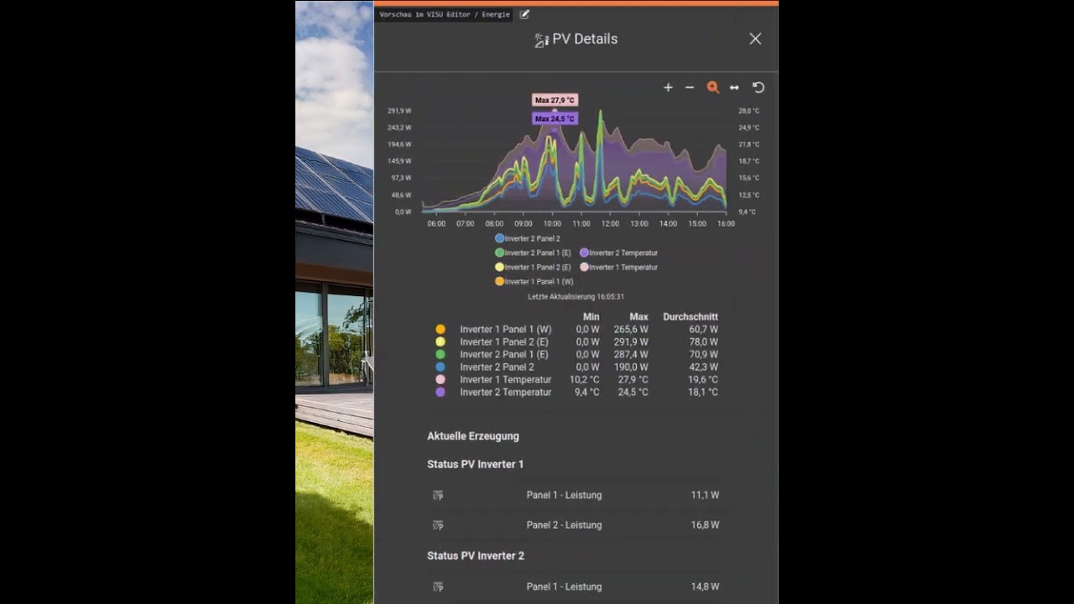The width and height of the screenshot is (1074, 604).
Task: Click the icon in Inverter 2 Panel 1 row
Action: 438,586
